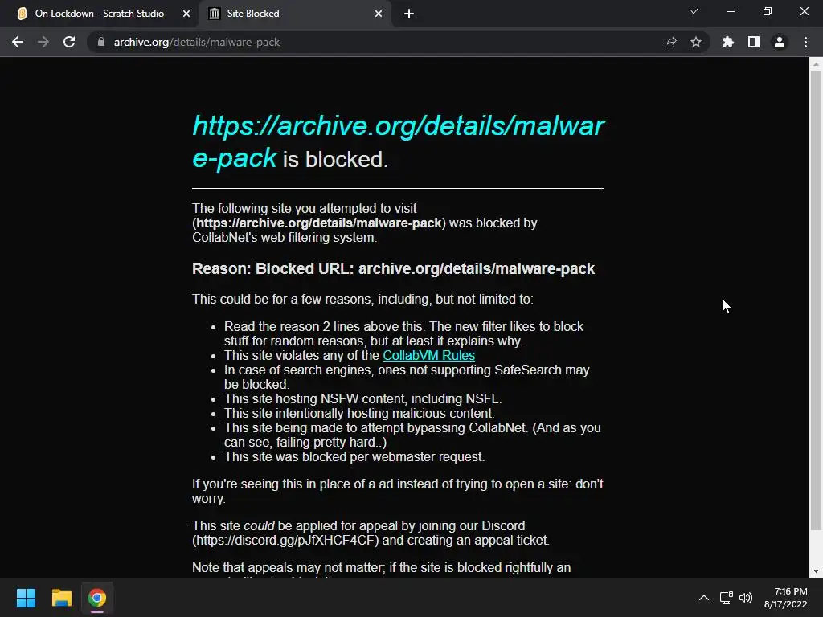This screenshot has width=823, height=617.
Task: Click the scrollbar down arrow
Action: tap(816, 571)
